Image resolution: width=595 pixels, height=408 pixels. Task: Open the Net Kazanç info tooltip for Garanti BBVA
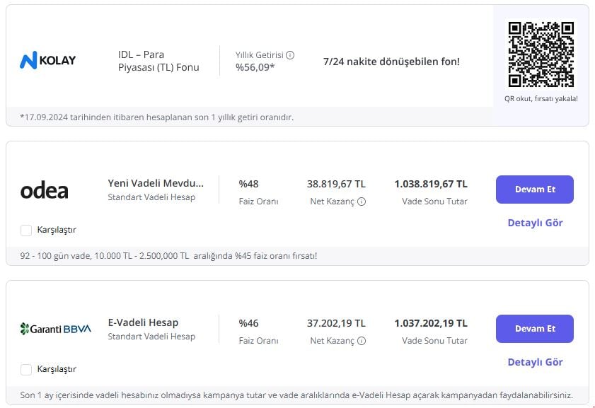(x=362, y=340)
